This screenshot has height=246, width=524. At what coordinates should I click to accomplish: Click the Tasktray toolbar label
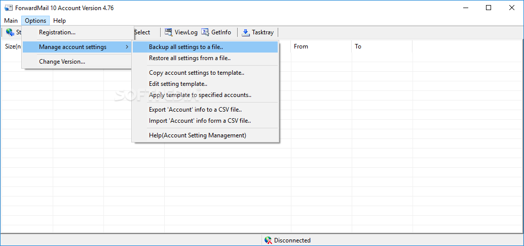click(x=263, y=32)
